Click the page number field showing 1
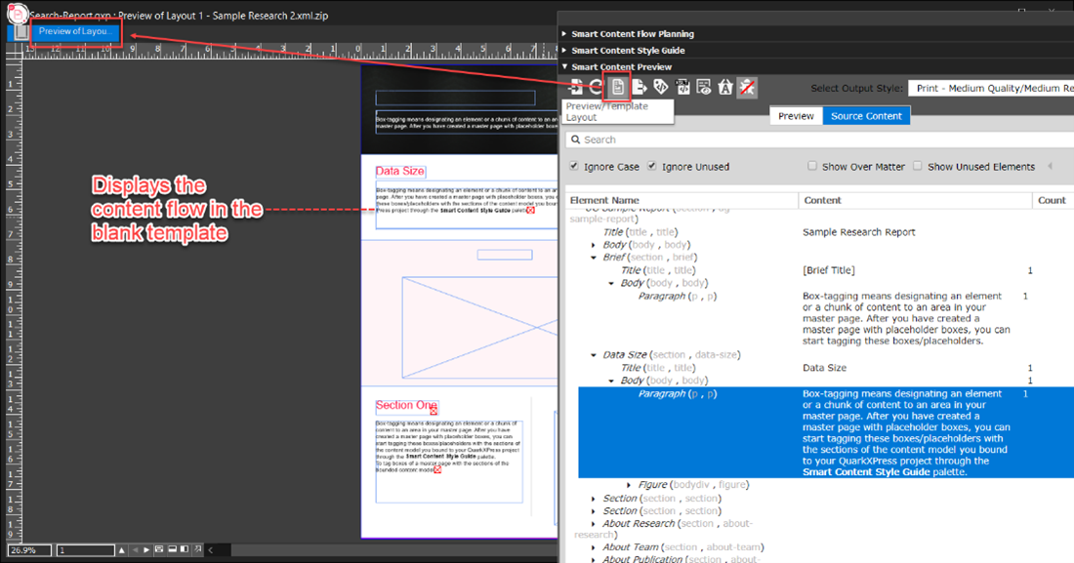Screen dimensions: 1074x563 [x=86, y=550]
